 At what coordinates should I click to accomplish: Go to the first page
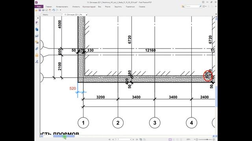click(109, 139)
